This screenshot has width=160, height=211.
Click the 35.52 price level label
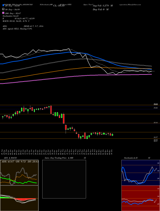pos(156,122)
